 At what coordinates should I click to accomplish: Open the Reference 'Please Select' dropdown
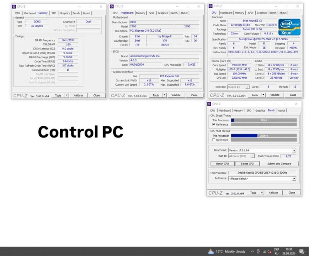[294, 178]
